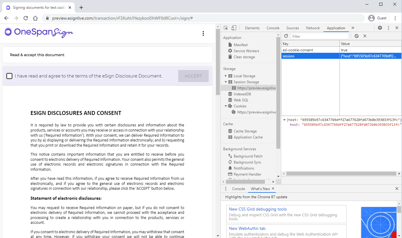The image size is (402, 238).
Task: Close the bottom drawer
Action: coord(397,189)
